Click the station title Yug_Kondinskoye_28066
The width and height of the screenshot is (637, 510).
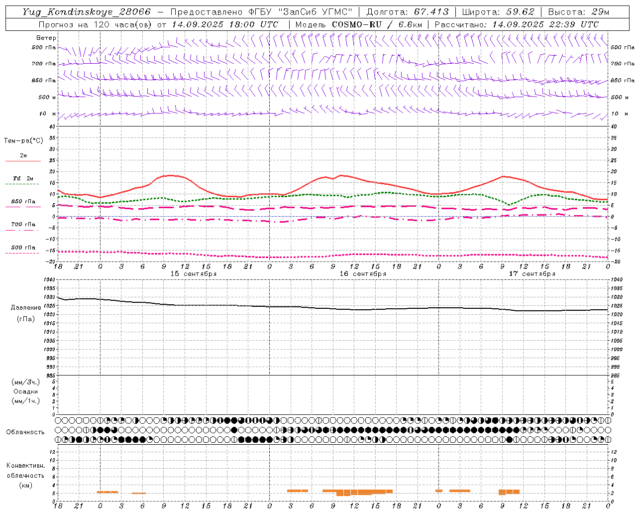click(87, 12)
